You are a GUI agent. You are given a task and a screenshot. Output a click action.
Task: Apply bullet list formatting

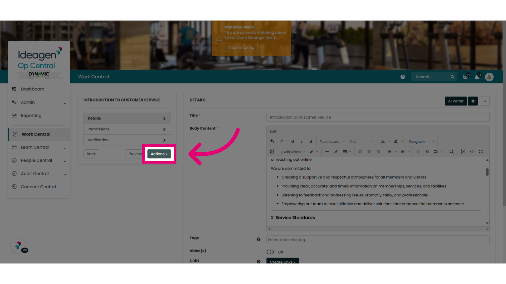[x=390, y=151]
